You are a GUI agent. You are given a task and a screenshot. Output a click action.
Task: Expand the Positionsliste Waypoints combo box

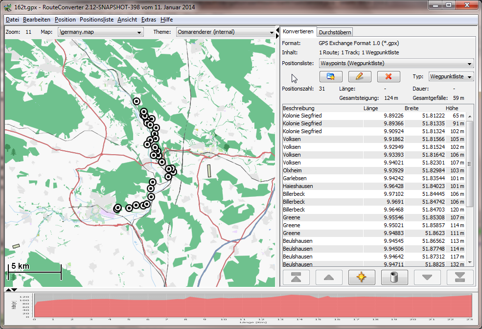[396, 63]
